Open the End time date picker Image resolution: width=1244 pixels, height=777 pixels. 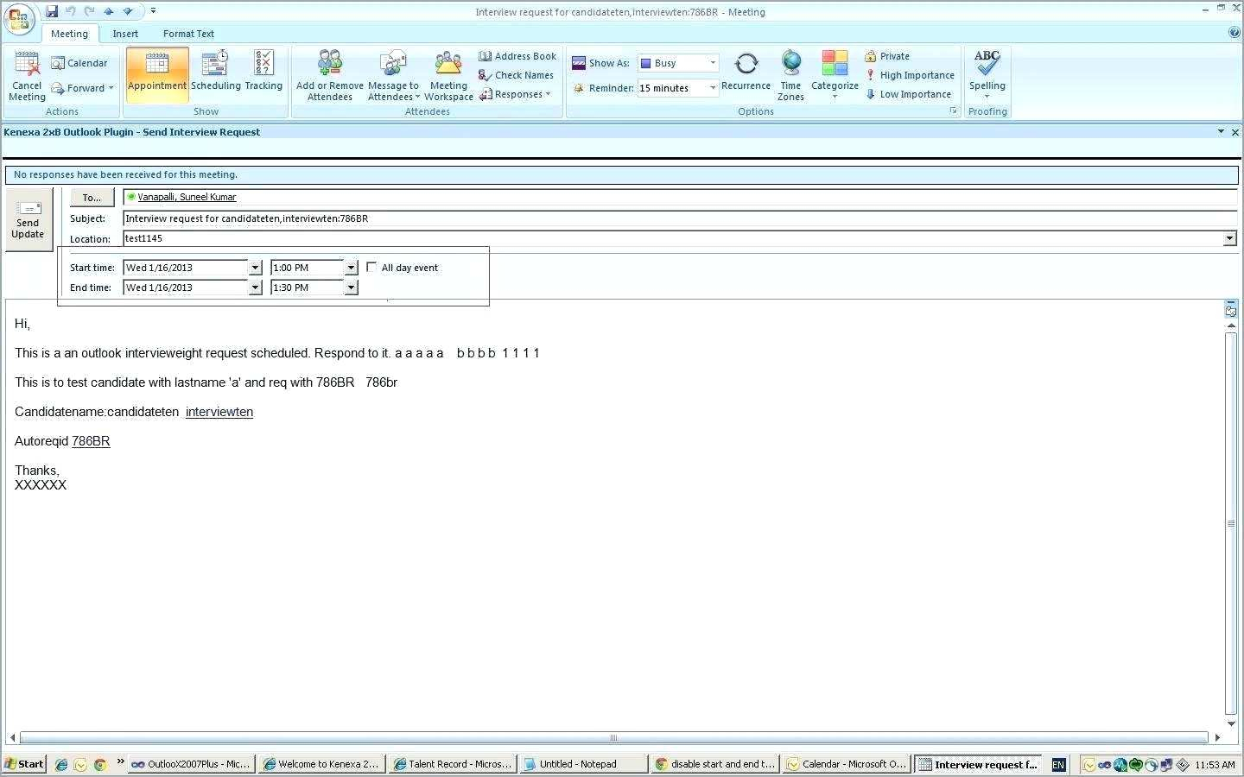255,287
